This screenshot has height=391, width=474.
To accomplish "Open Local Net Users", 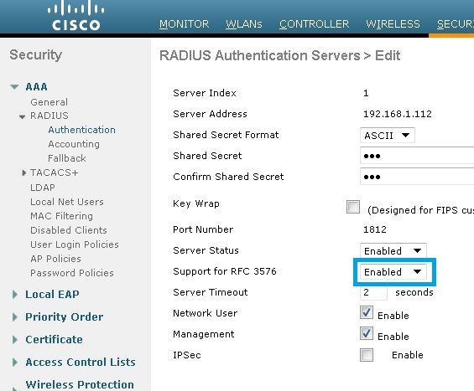I will click(x=67, y=202).
